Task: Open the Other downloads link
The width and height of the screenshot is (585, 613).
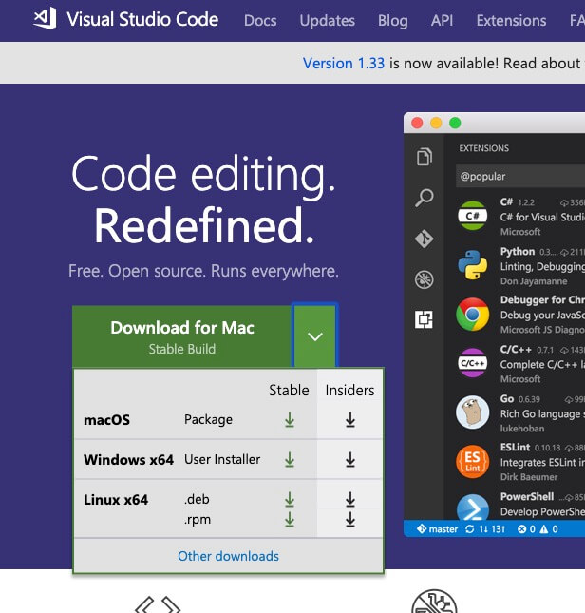Action: pos(228,556)
